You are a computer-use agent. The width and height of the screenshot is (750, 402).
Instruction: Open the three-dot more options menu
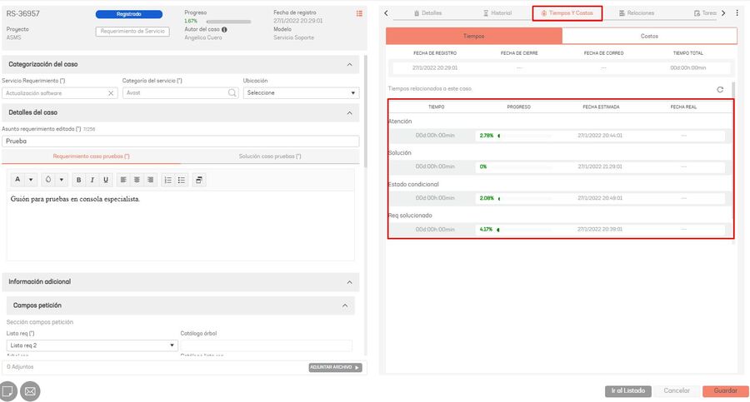[x=737, y=13]
